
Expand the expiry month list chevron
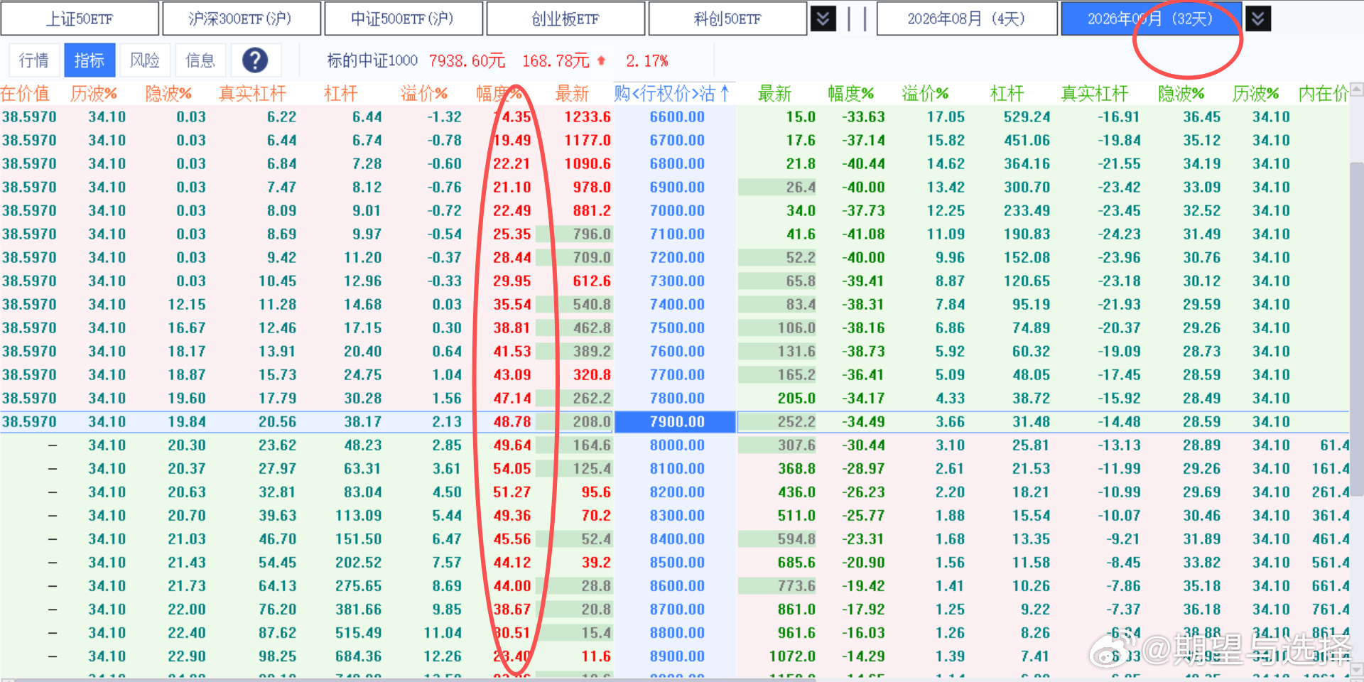coord(1257,18)
